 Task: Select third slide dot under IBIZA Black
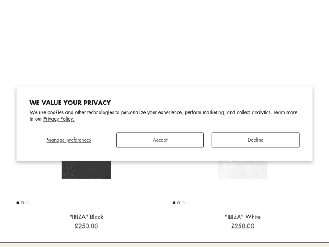pos(27,203)
